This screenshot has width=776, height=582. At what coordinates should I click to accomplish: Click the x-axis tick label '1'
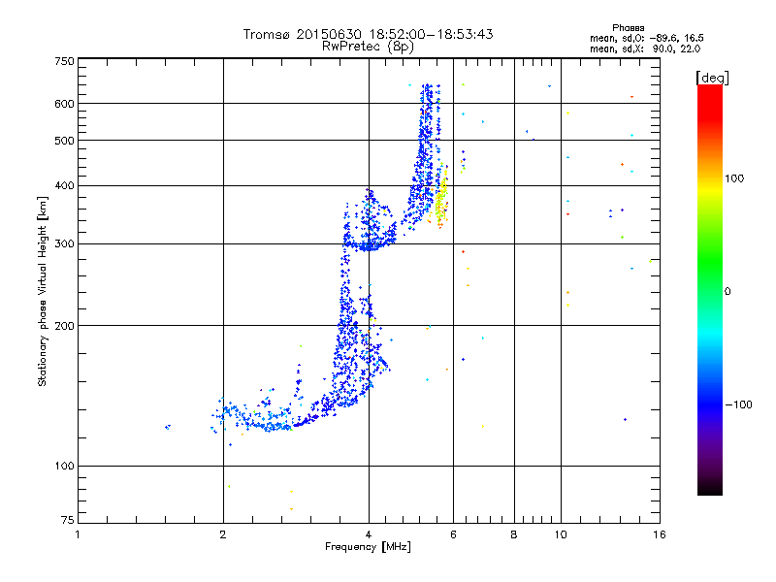[x=78, y=534]
